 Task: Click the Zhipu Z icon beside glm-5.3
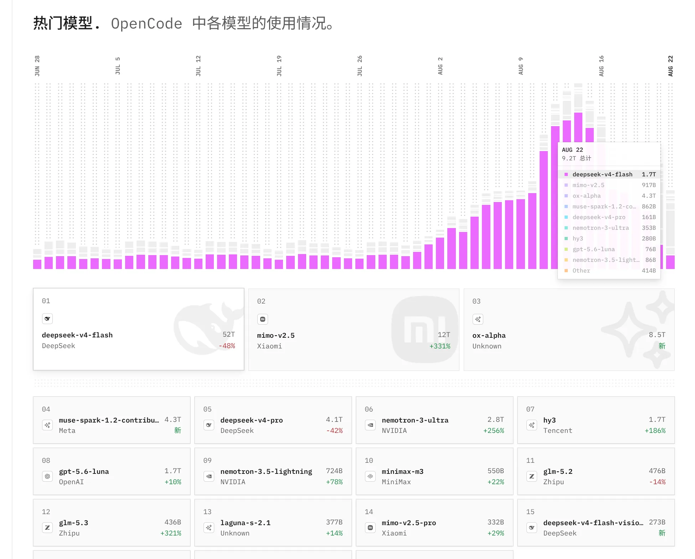coord(47,528)
